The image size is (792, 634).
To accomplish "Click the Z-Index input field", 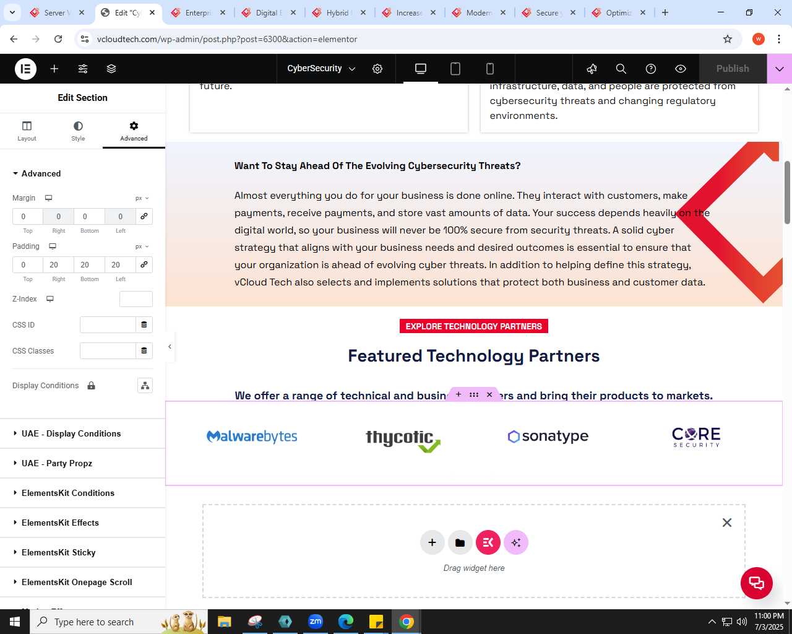I will tap(136, 299).
